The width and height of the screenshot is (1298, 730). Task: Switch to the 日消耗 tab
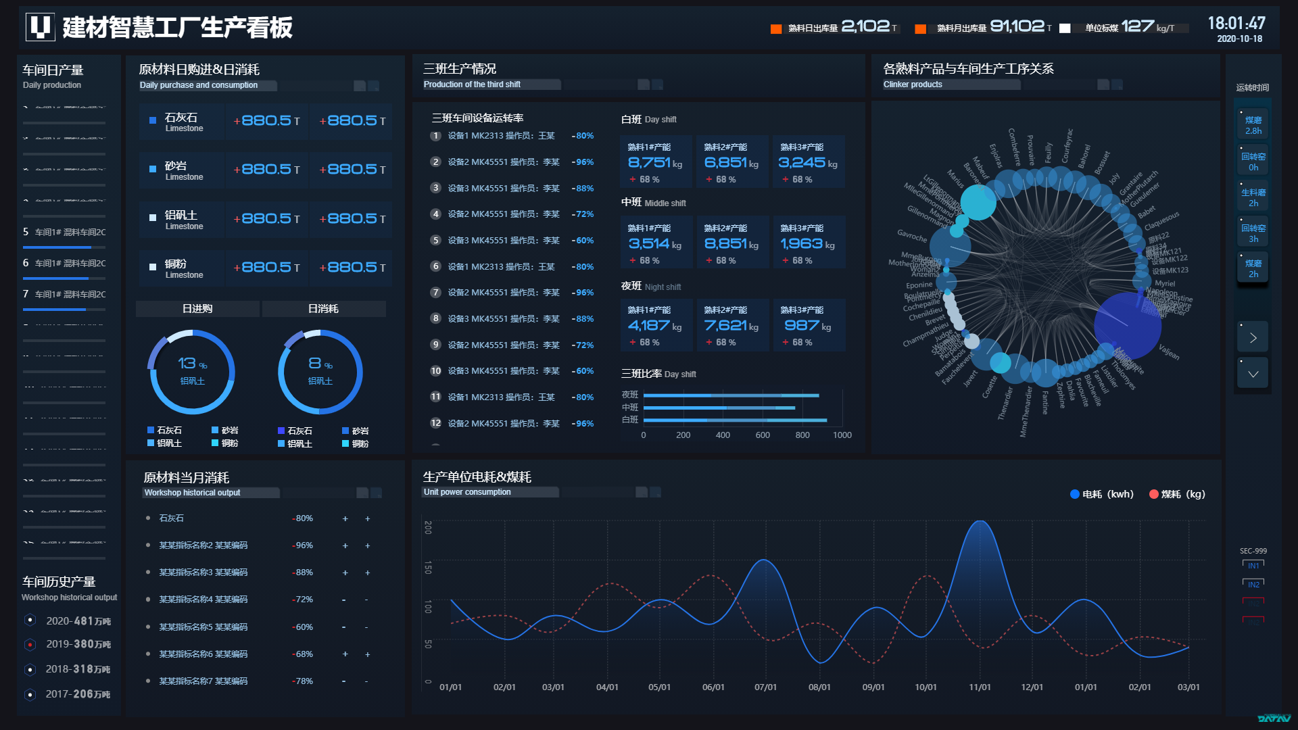tap(323, 309)
